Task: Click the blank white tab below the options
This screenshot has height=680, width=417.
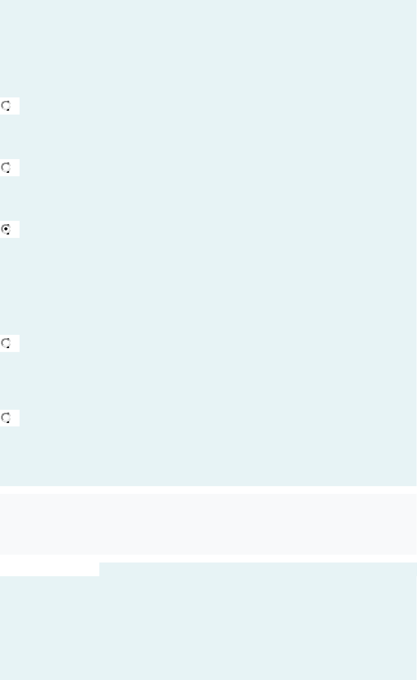Action: (x=49, y=569)
